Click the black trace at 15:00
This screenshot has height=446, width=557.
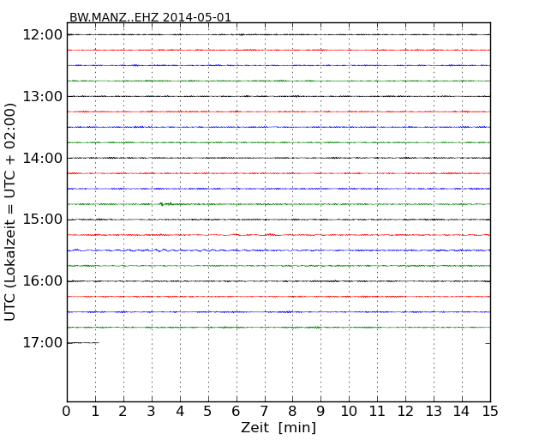[278, 220]
